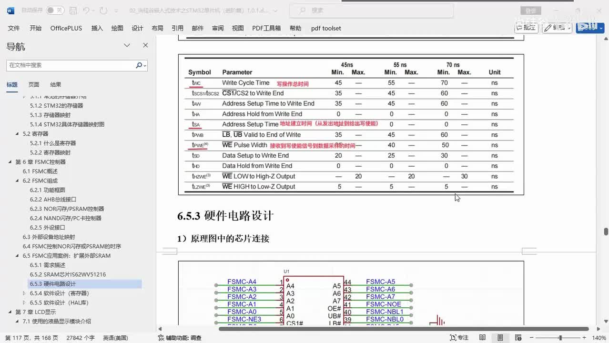This screenshot has height=343, width=609.
Task: Open the 绘图 ribbon tab
Action: tap(117, 28)
